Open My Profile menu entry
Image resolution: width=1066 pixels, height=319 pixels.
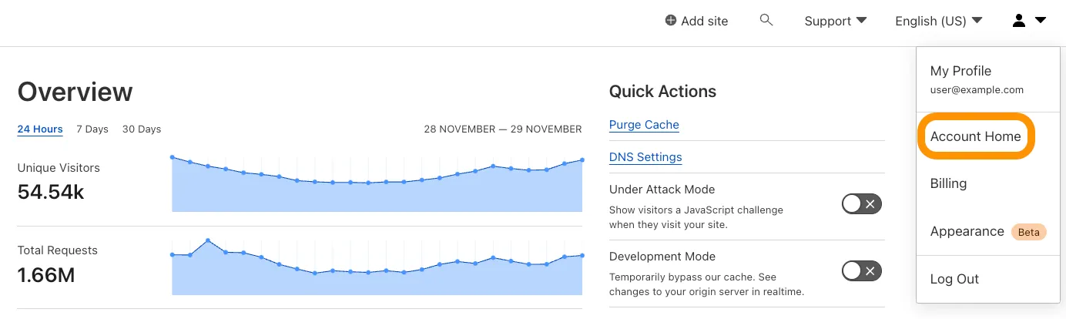click(x=960, y=71)
